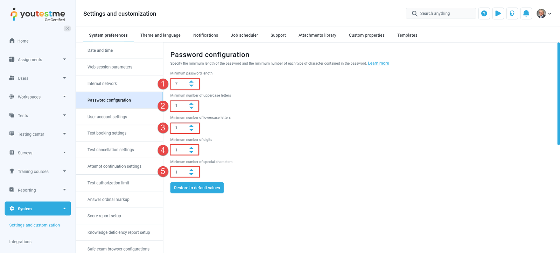The height and width of the screenshot is (253, 560).
Task: Open the Templates tab
Action: (x=407, y=35)
